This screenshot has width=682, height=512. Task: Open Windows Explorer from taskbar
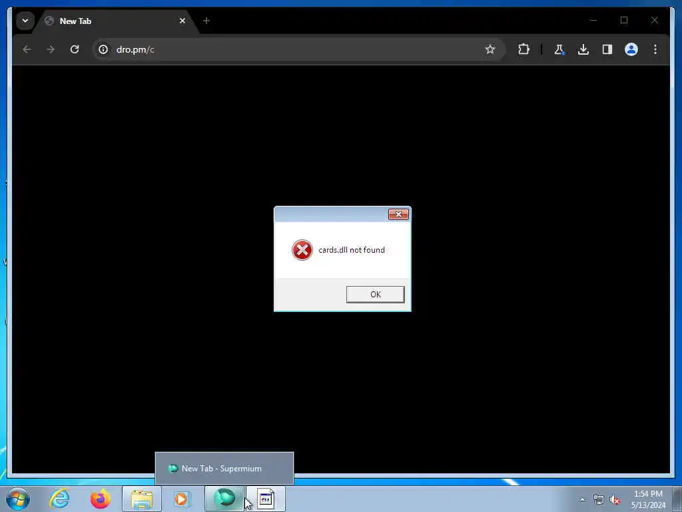click(x=142, y=499)
